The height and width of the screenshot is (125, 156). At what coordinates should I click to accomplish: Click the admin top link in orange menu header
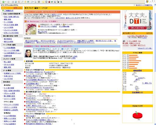click(x=17, y=8)
